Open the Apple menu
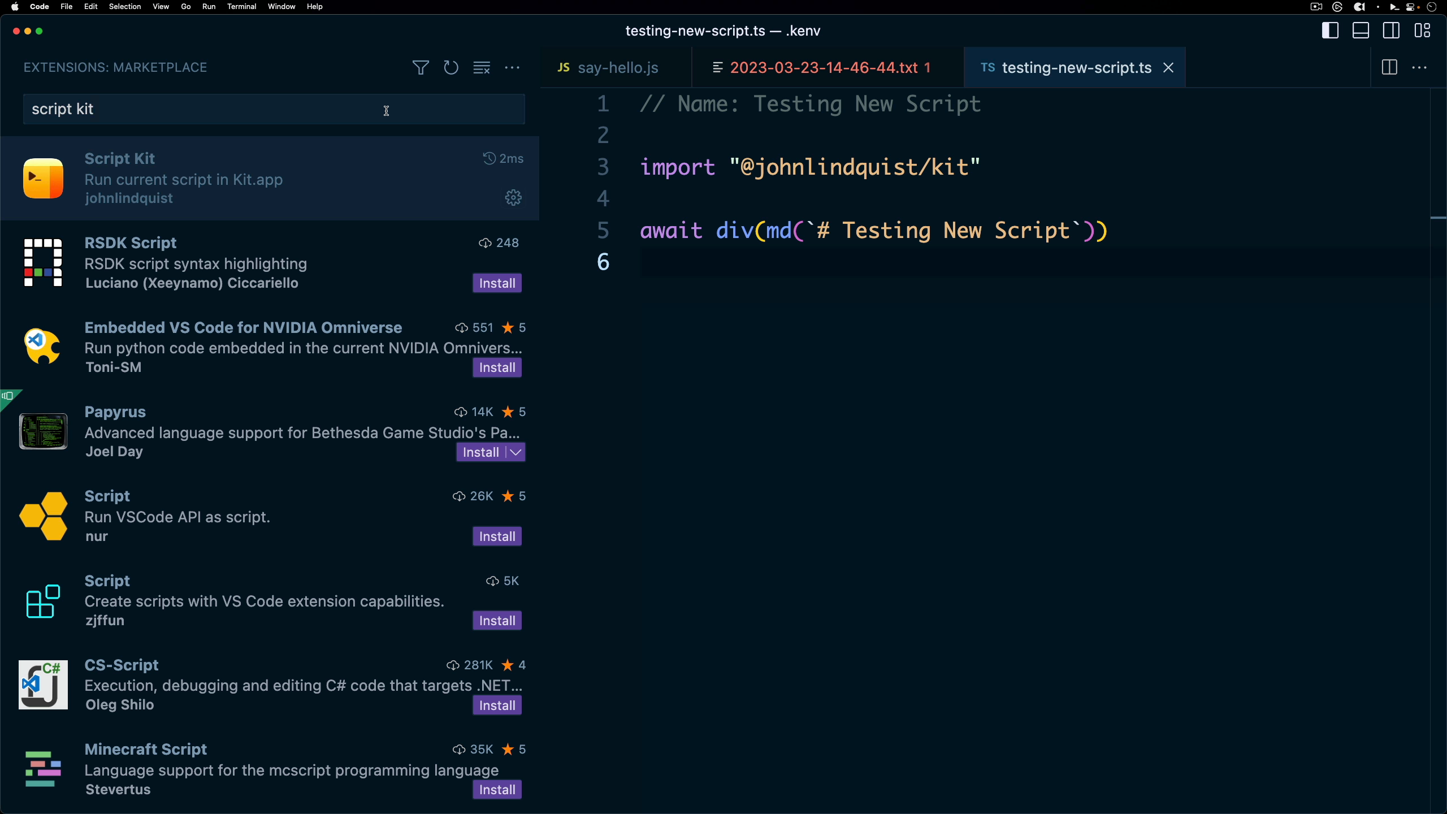 15,7
